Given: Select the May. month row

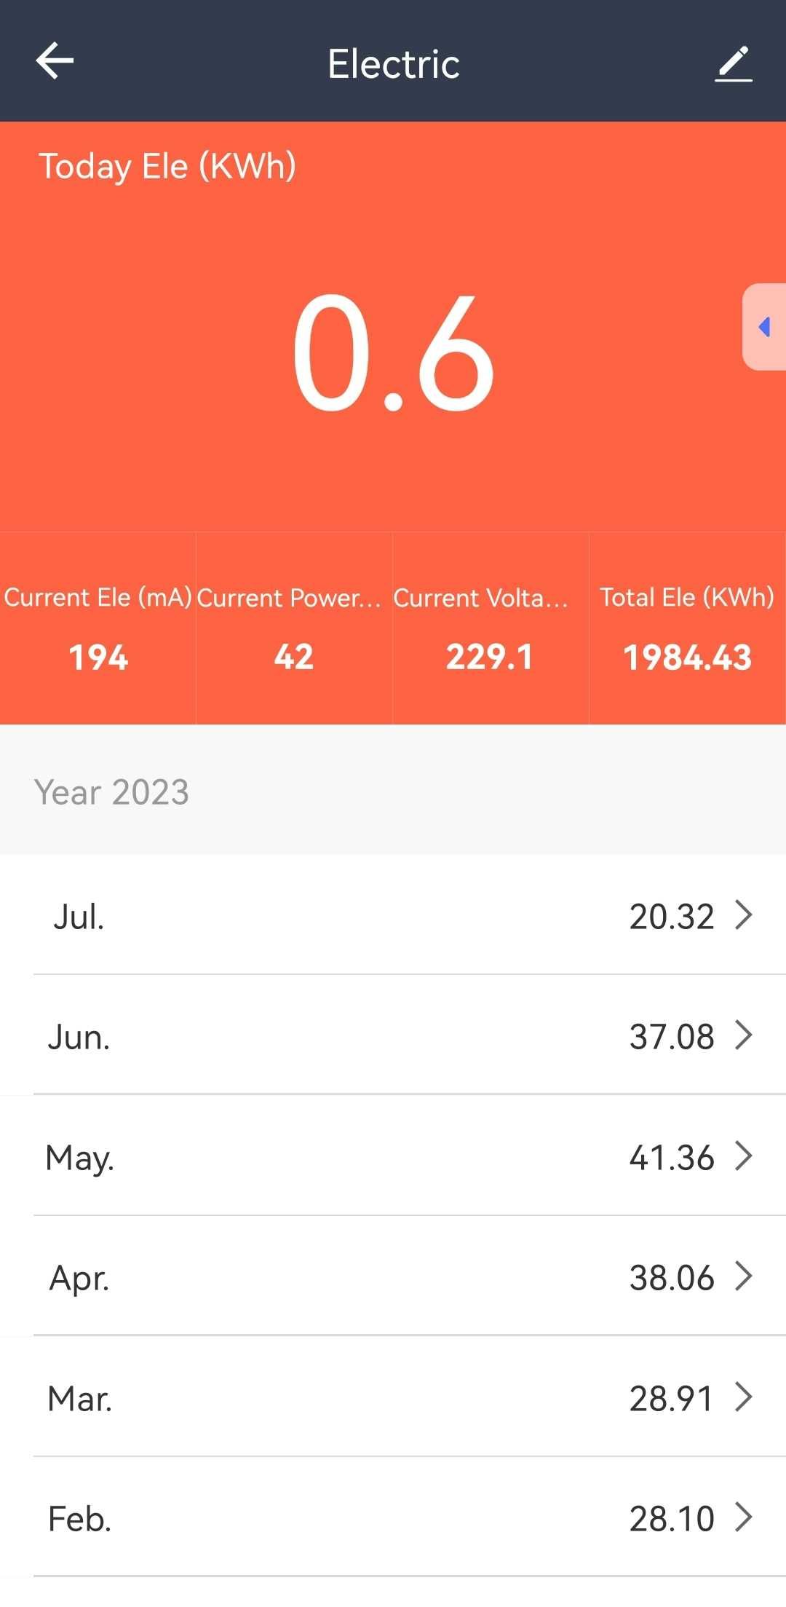Looking at the screenshot, I should pyautogui.click(x=393, y=1156).
